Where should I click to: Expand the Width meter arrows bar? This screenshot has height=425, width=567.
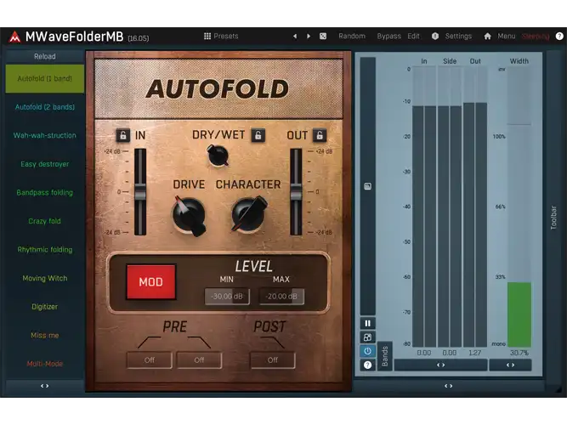pos(510,365)
